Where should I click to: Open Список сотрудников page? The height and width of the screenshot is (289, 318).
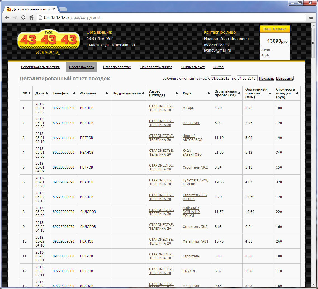coord(156,67)
